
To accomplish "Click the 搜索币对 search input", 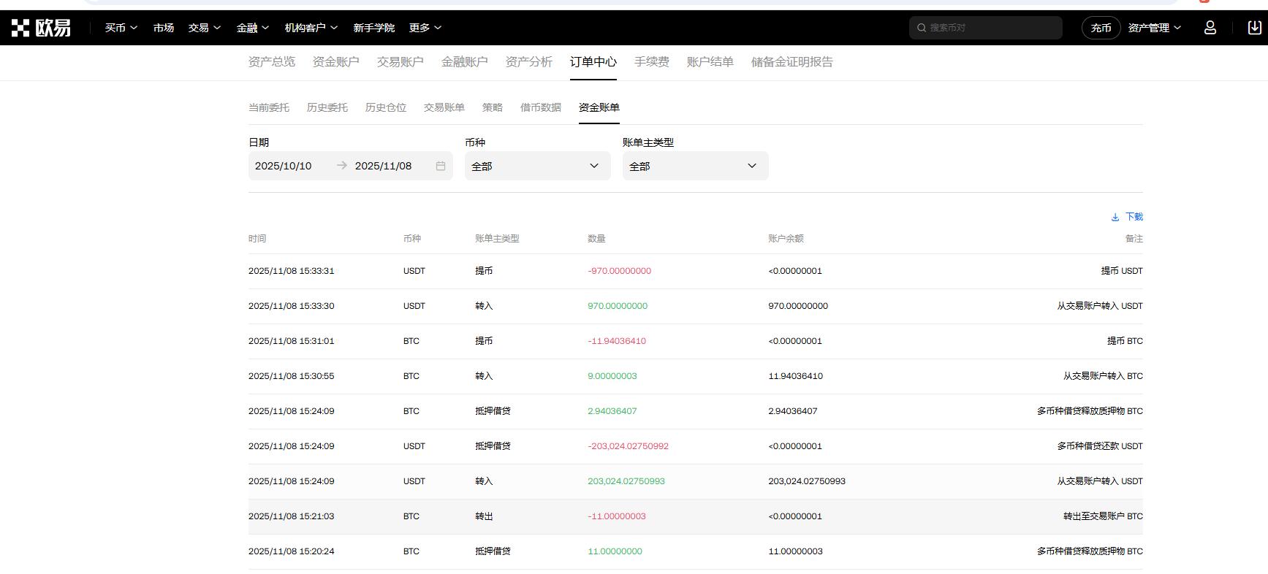I will click(990, 28).
